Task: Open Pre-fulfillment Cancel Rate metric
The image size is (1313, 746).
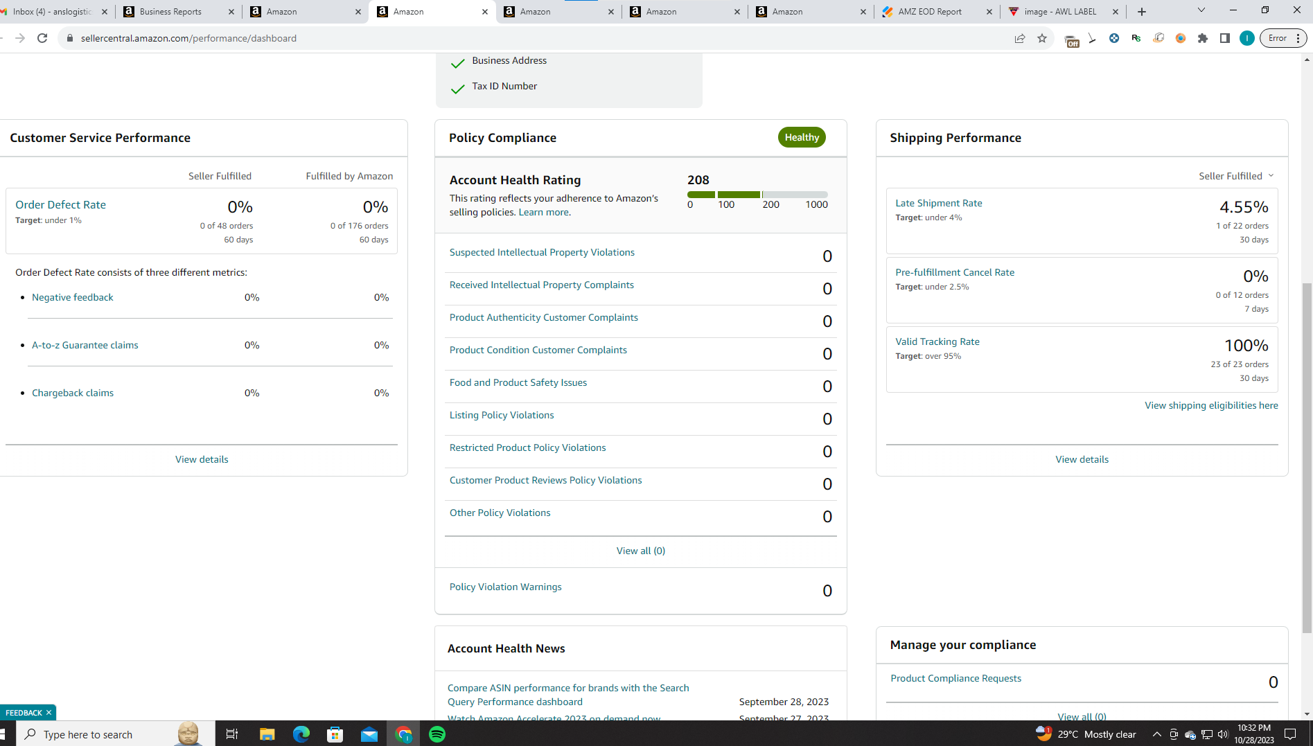Action: click(x=954, y=272)
